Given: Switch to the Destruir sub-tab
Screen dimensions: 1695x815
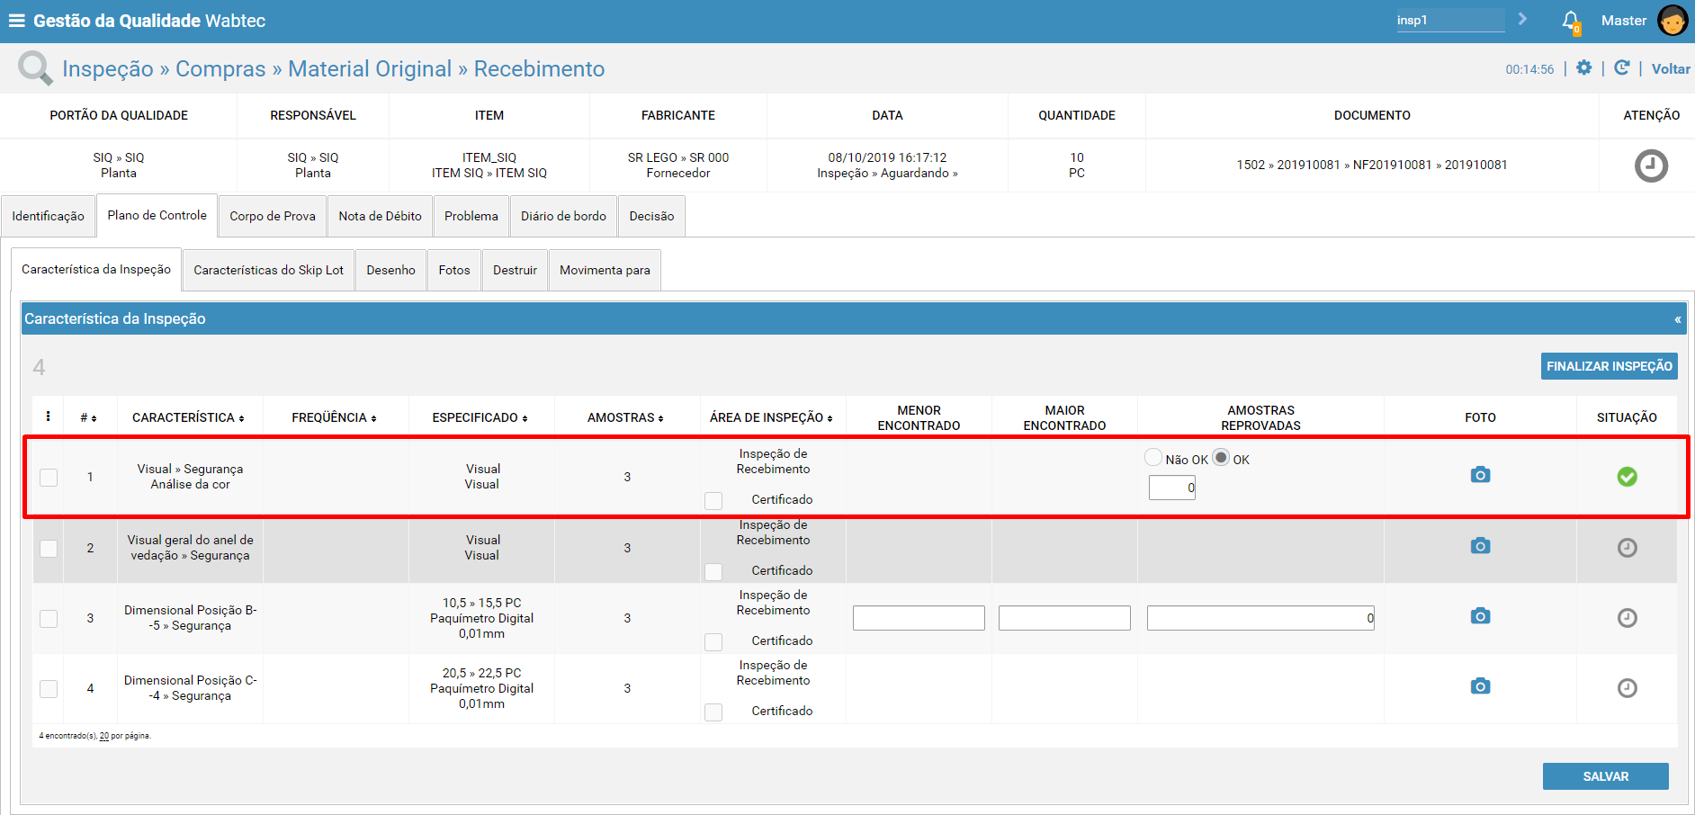Looking at the screenshot, I should pyautogui.click(x=515, y=270).
